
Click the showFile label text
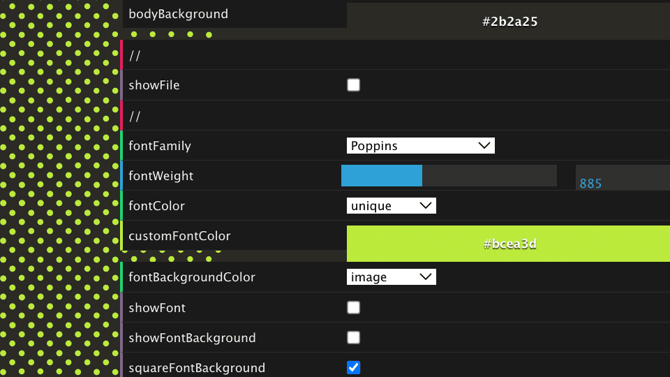click(x=154, y=85)
